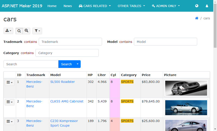Viewport: 217px width, 131px height.
Task: Sort by the Liter column header
Action: click(x=101, y=75)
